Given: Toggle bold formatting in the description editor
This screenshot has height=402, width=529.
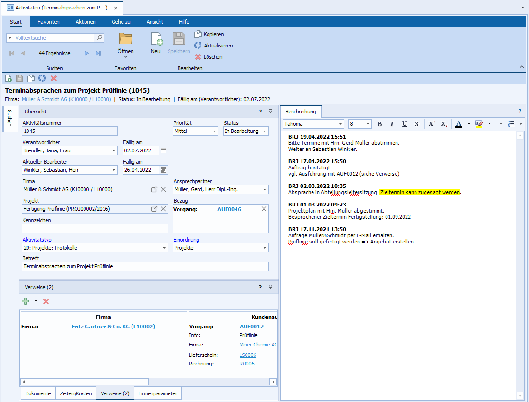Looking at the screenshot, I should coord(379,124).
